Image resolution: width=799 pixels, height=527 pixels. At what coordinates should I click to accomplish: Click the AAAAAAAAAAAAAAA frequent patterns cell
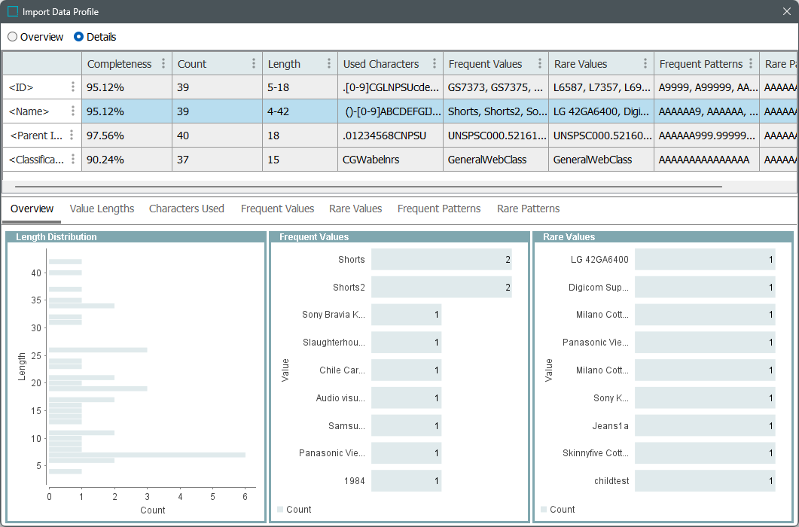707,159
